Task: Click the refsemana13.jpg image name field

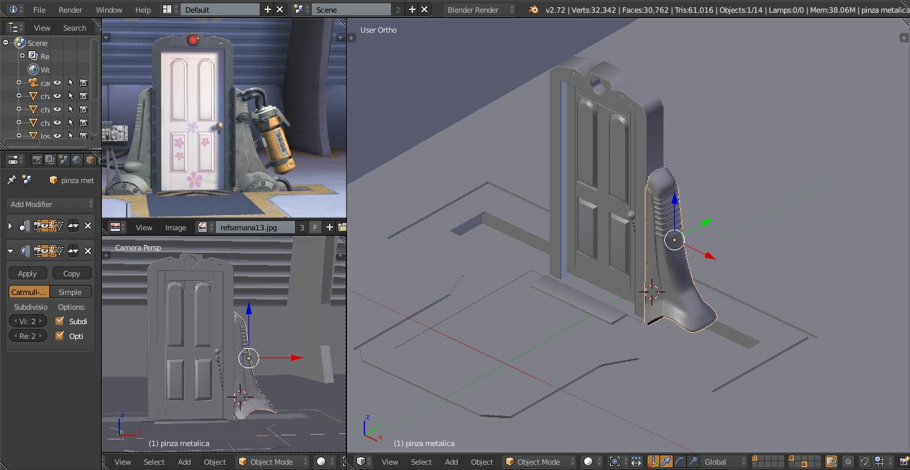Action: coord(255,227)
